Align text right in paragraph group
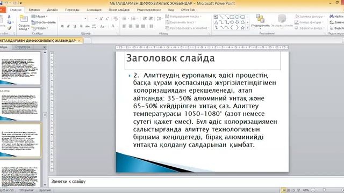This screenshot has width=344, height=193. [x=137, y=26]
